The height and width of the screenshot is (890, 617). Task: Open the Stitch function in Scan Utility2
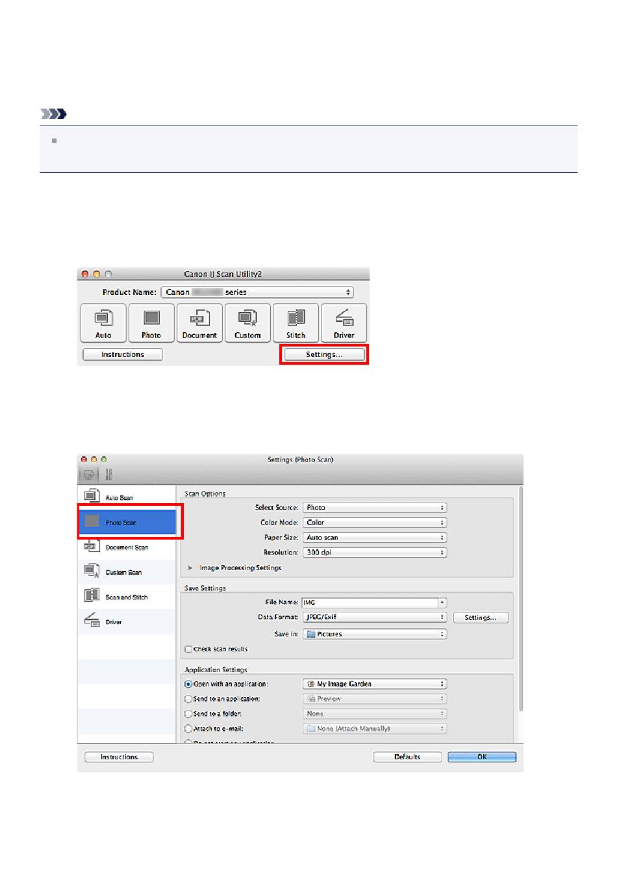(296, 322)
